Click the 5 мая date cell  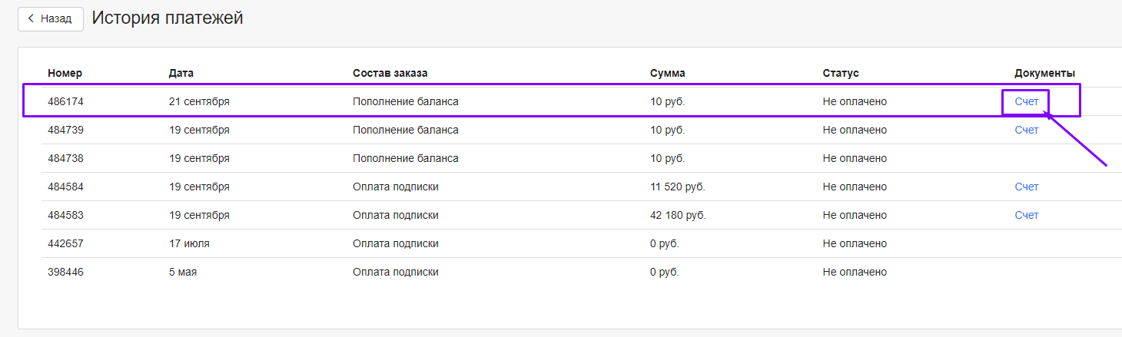[x=184, y=272]
